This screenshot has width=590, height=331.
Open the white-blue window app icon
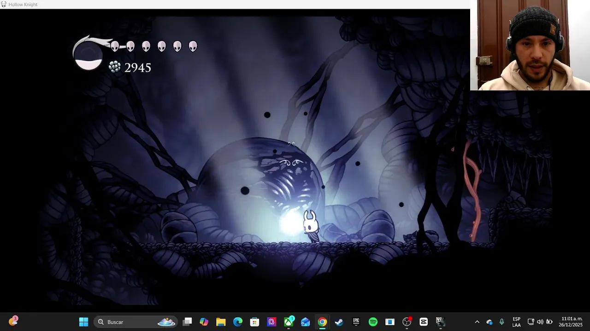pos(390,322)
